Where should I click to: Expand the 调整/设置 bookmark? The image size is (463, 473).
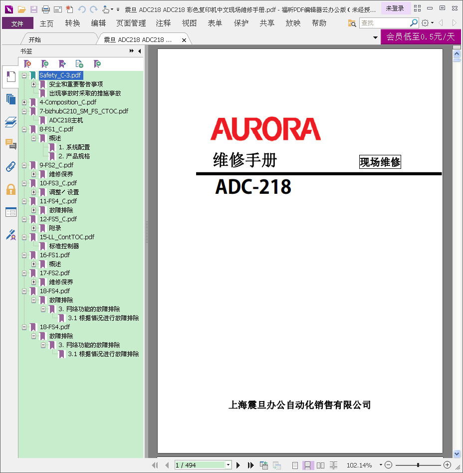pos(34,192)
